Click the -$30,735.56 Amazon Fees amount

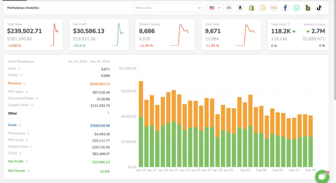click(100, 147)
